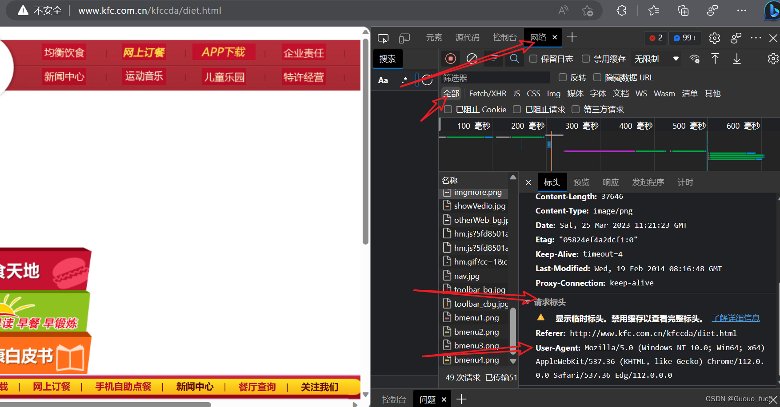Switch to the 源代码 panel tab
This screenshot has width=780, height=407.
[x=468, y=38]
